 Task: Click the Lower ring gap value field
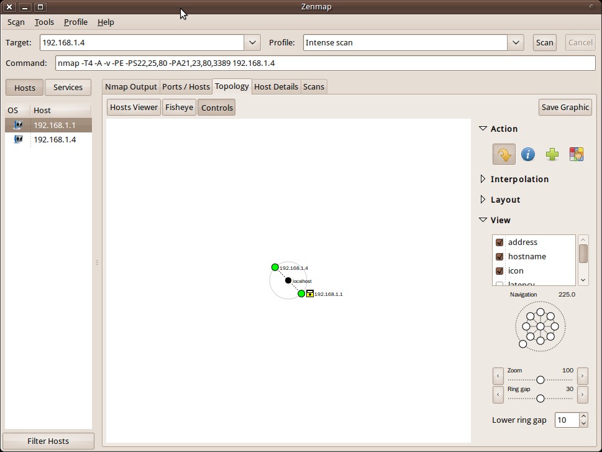(x=567, y=420)
